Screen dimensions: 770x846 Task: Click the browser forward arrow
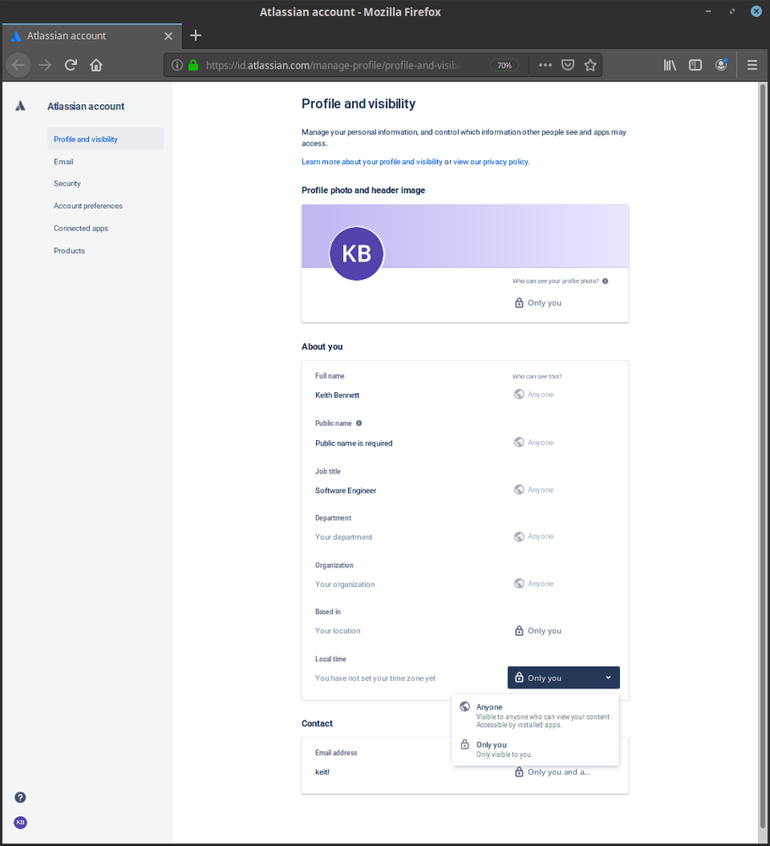[x=45, y=65]
